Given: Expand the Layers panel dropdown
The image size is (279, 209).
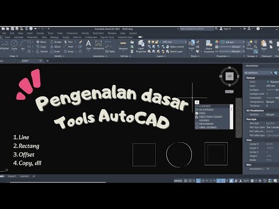Looking at the screenshot, I should click(x=161, y=56).
